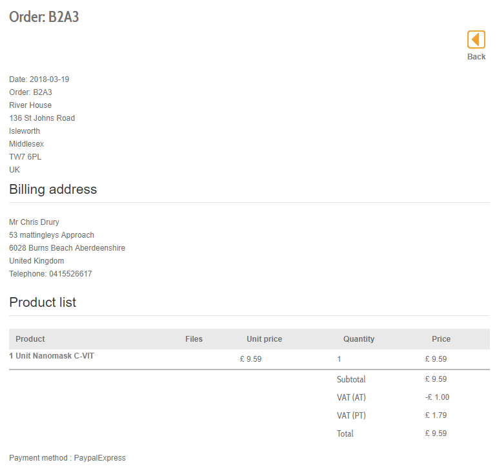Click the Telephone number 0415526617
Screen dimensions: 497x469
coord(70,274)
